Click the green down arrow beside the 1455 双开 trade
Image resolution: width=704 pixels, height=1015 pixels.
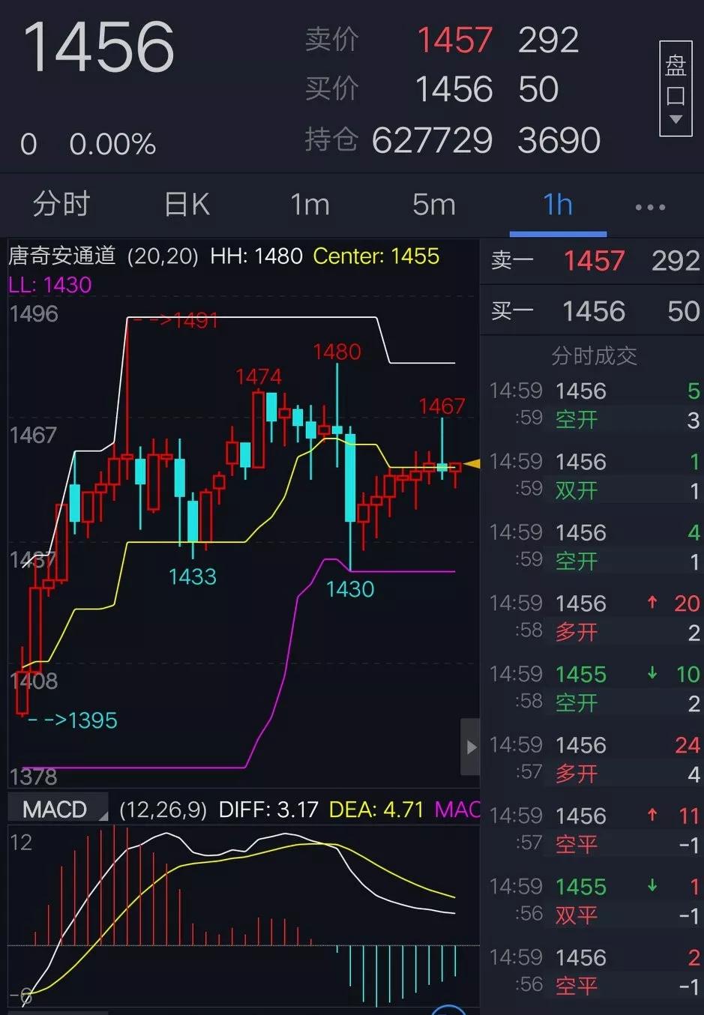(x=652, y=886)
